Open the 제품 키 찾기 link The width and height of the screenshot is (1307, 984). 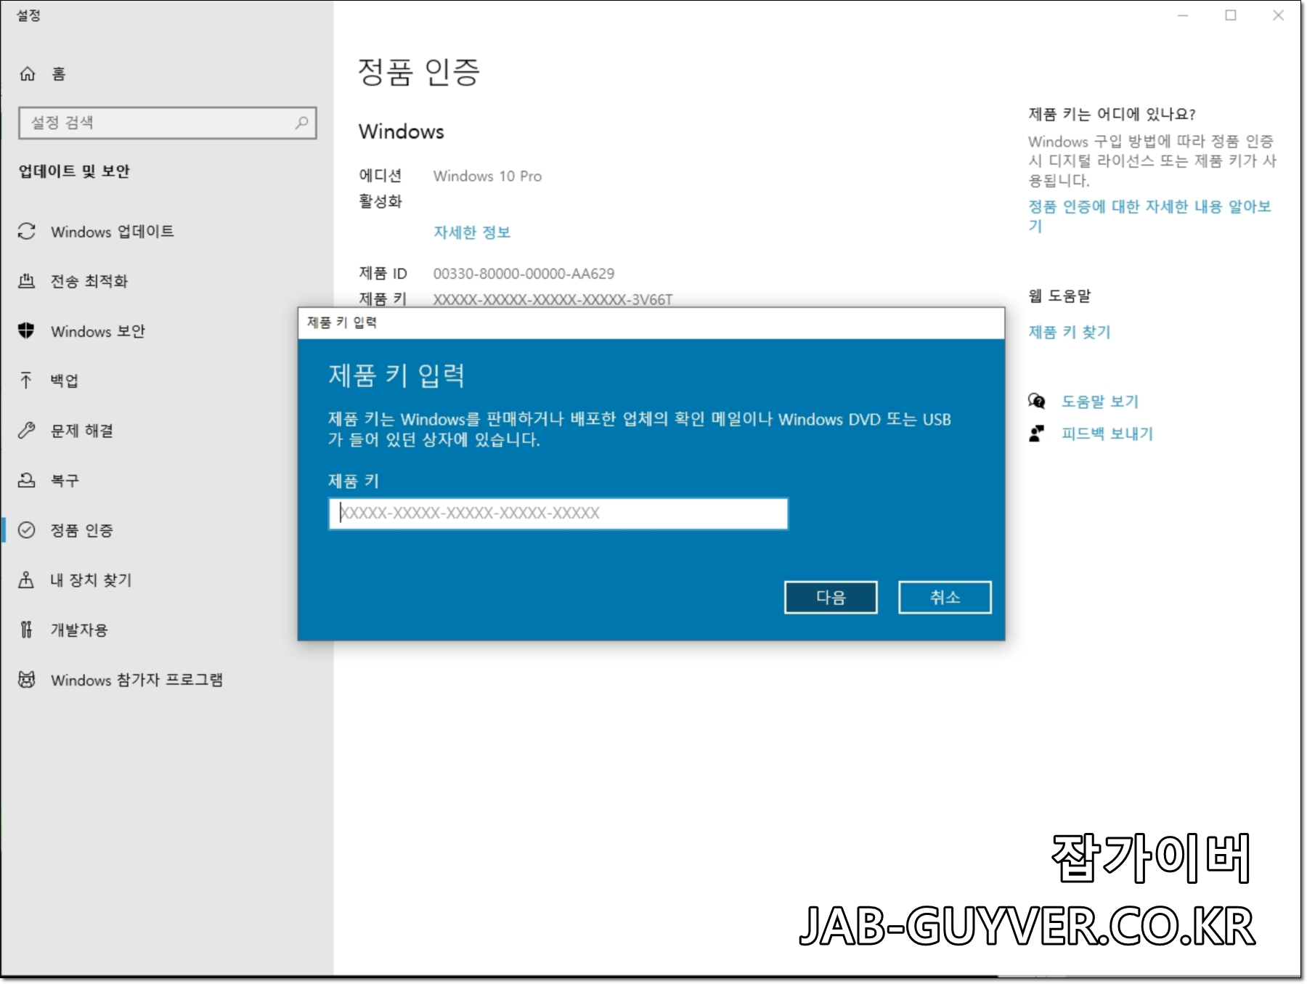[1070, 332]
